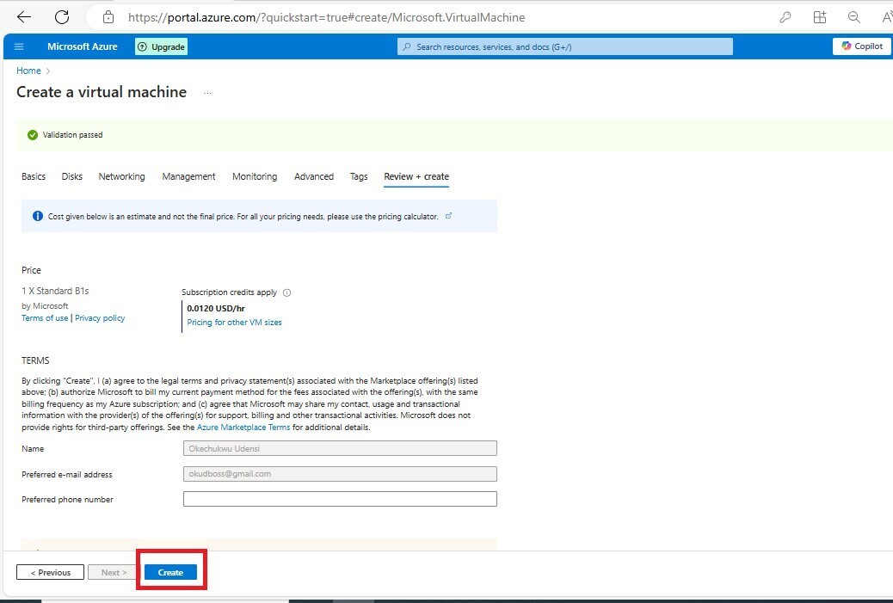Open Copilot in the Azure header
Image resolution: width=893 pixels, height=603 pixels.
pos(862,46)
